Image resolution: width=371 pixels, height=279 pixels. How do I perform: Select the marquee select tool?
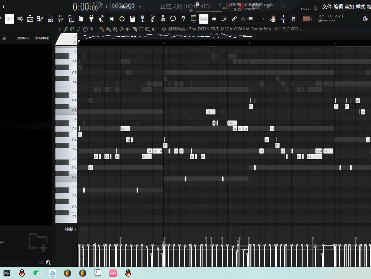141,29
